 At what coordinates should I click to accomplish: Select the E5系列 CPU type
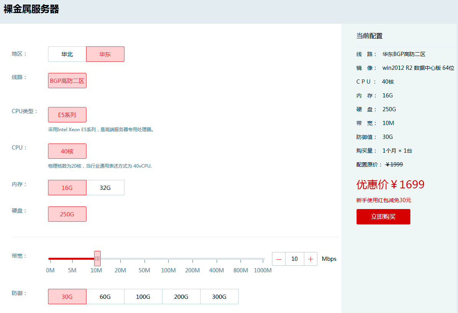click(67, 115)
